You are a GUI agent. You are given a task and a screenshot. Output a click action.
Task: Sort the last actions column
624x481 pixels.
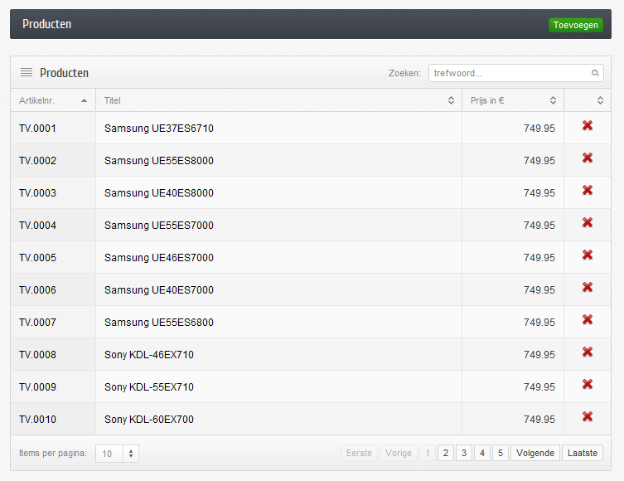pyautogui.click(x=600, y=100)
